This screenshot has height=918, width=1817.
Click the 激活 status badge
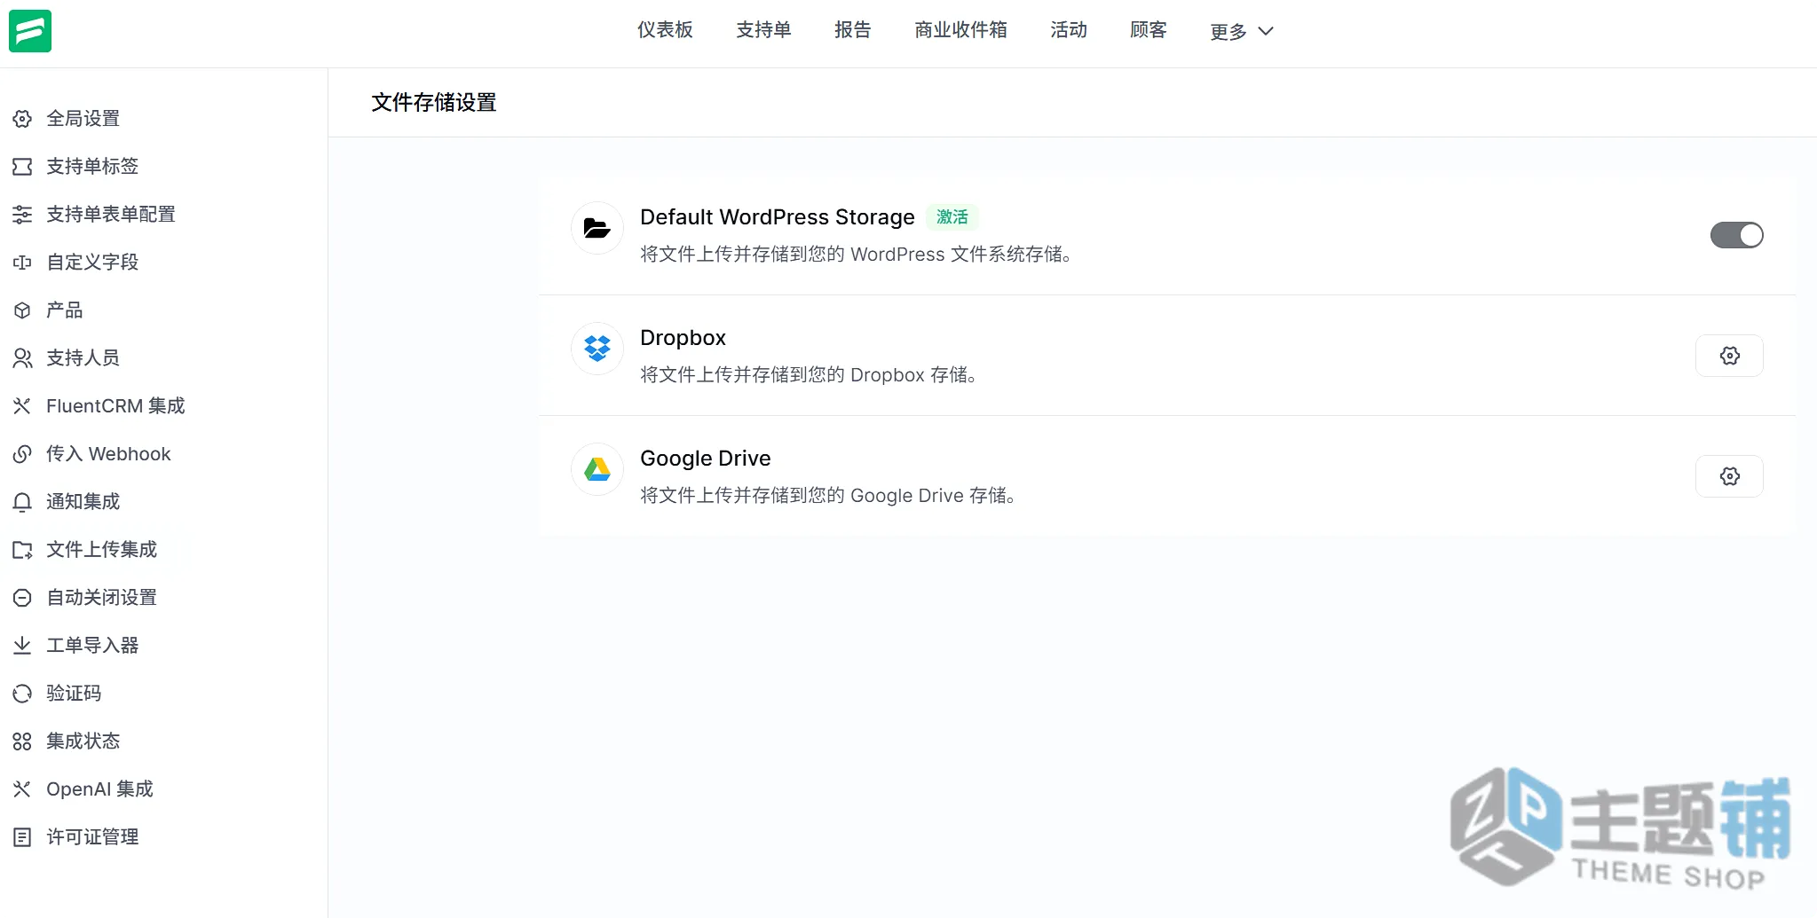click(952, 217)
